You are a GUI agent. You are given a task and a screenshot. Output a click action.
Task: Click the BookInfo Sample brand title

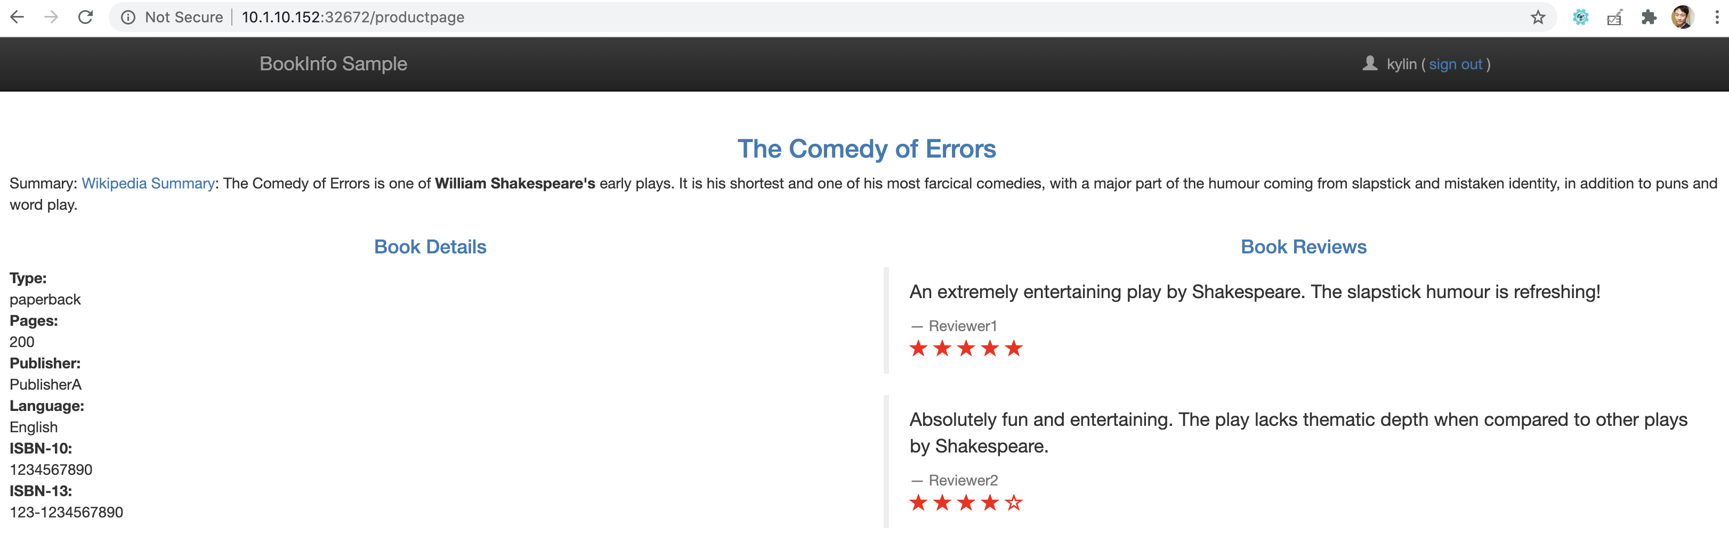click(x=333, y=64)
